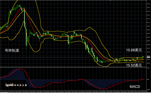The image size is (151, 93).
Task: Click the 布林轨道 Bollinger band label
Action: (x=12, y=50)
